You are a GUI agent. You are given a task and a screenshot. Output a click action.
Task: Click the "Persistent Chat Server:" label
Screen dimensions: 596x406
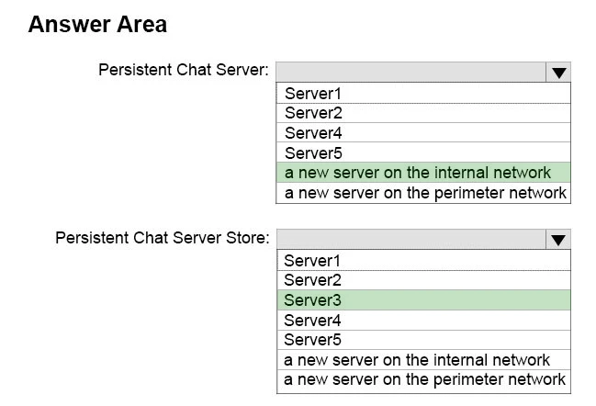(x=184, y=71)
